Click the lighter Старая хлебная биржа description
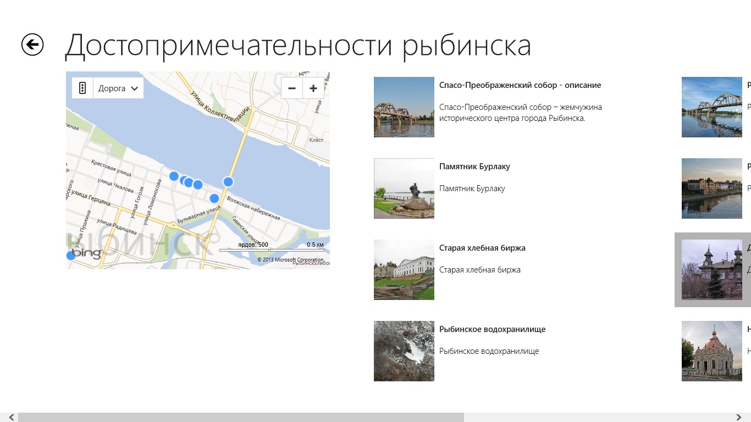 (x=479, y=270)
